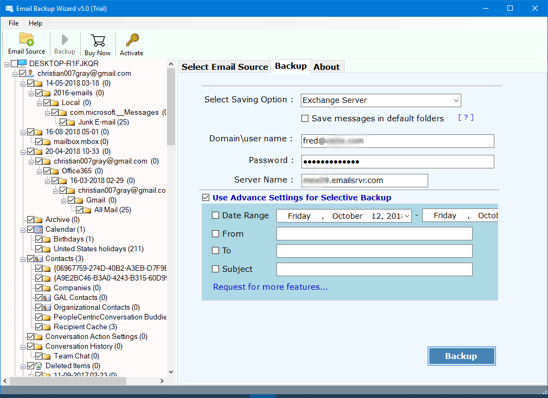Switch to the Backup tab
Viewport: 548px width, 398px height.
pyautogui.click(x=291, y=66)
